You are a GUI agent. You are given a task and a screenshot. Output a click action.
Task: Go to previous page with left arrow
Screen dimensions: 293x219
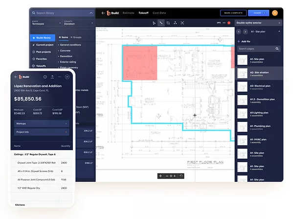coord(239,32)
